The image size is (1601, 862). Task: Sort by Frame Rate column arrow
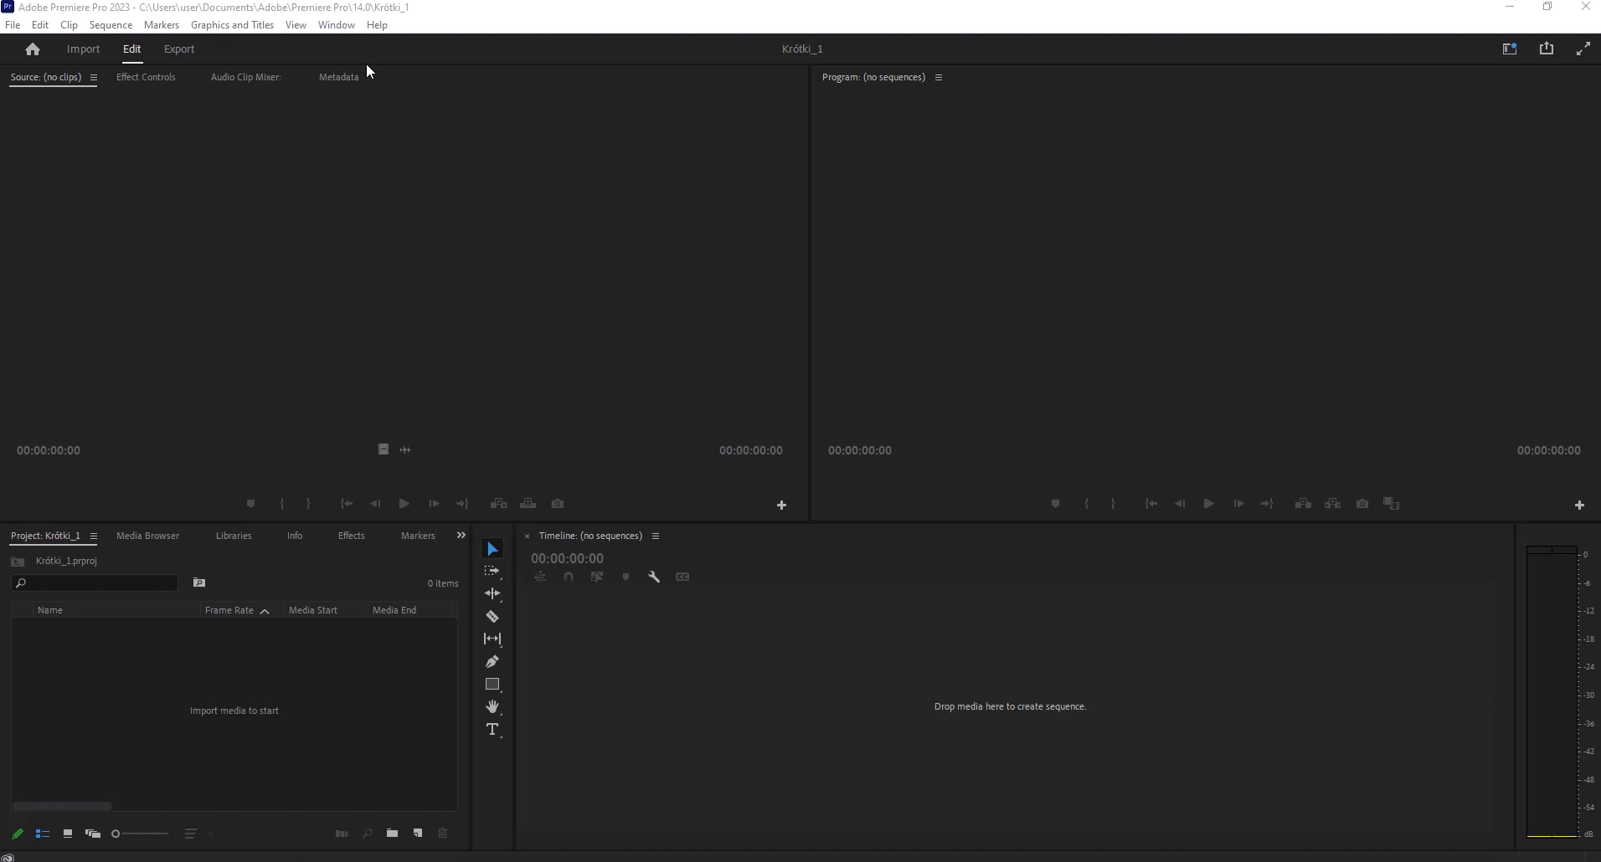pos(265,611)
